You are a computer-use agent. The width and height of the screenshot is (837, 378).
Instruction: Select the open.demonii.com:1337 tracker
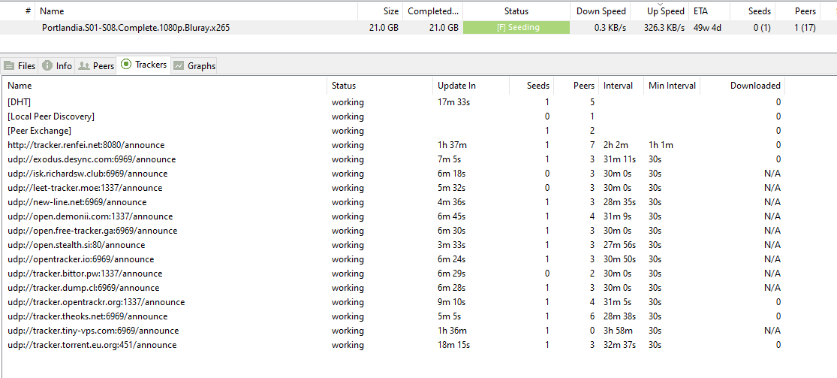[394, 216]
